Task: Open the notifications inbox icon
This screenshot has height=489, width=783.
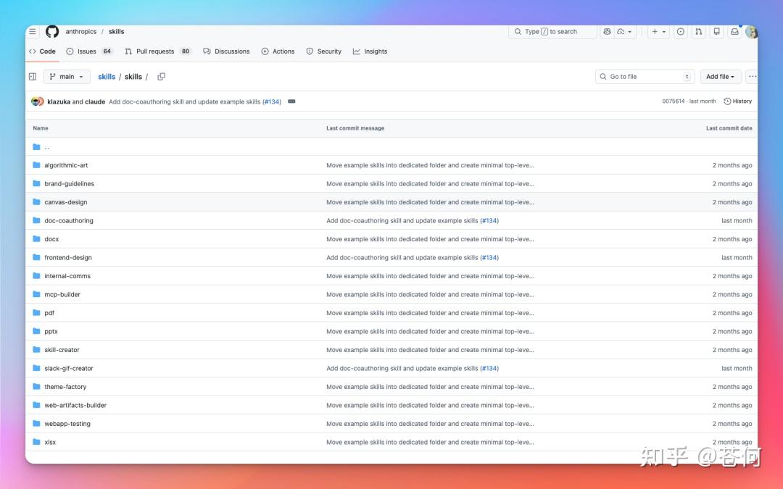Action: click(x=734, y=31)
